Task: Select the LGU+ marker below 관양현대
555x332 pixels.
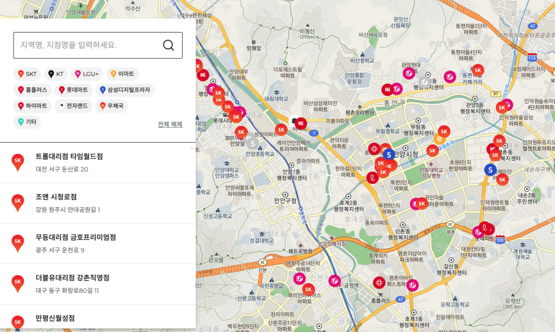Action: click(409, 73)
